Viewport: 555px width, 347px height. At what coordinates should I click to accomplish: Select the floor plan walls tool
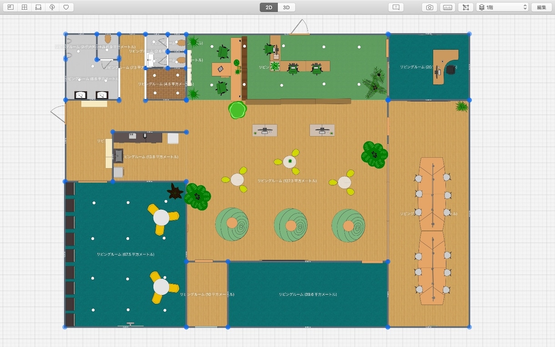[x=10, y=7]
